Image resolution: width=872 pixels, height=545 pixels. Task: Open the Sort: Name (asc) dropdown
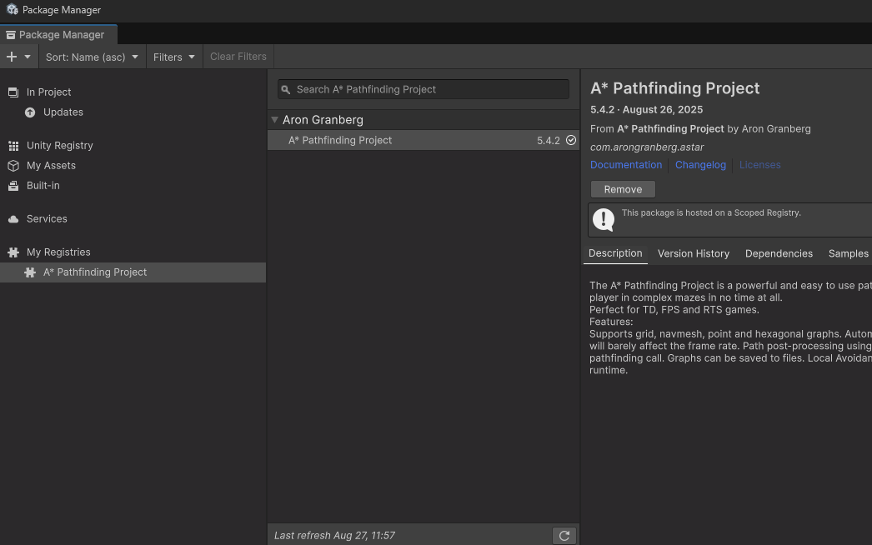click(x=92, y=57)
